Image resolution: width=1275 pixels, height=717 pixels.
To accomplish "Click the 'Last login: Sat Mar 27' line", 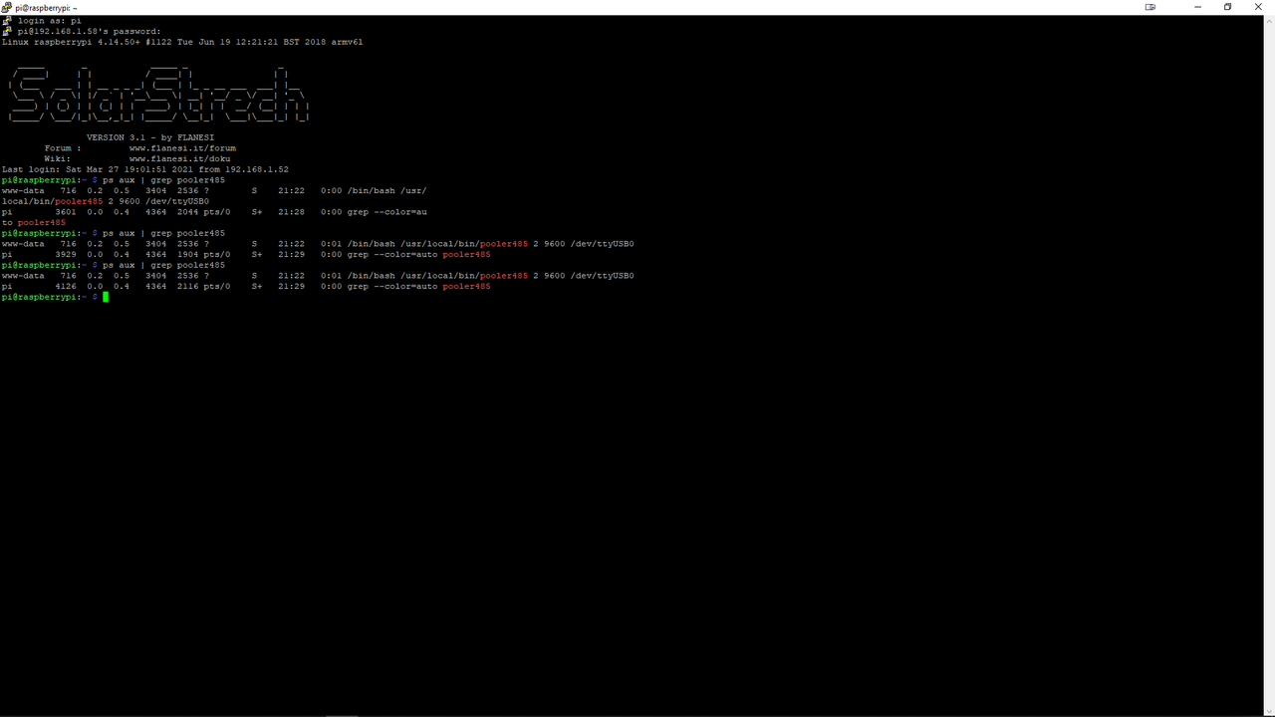I will (145, 169).
